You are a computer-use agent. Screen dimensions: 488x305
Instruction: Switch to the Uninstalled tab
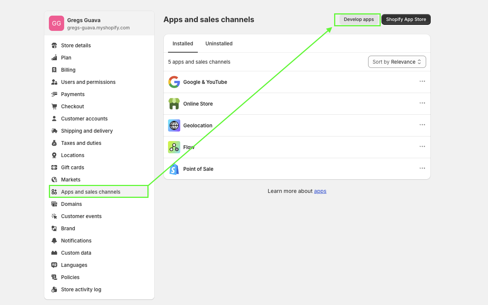coord(219,43)
